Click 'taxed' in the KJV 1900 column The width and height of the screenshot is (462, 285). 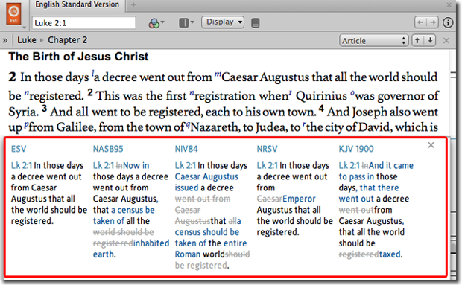pos(390,254)
